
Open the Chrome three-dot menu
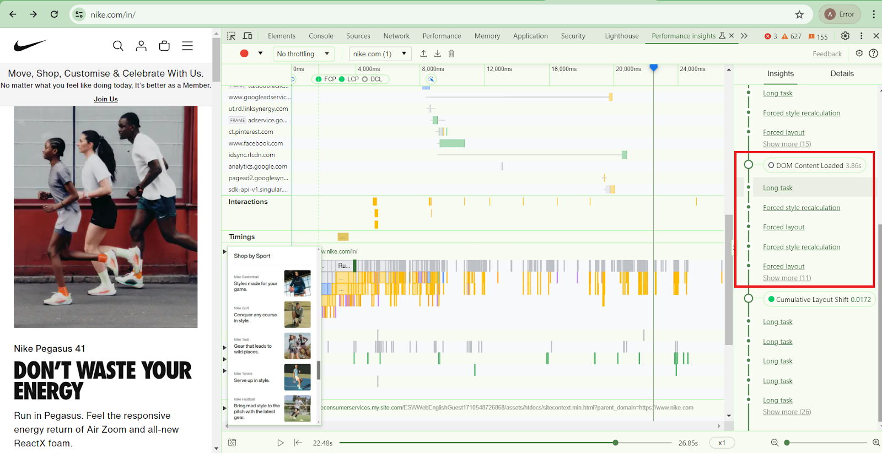click(x=874, y=14)
